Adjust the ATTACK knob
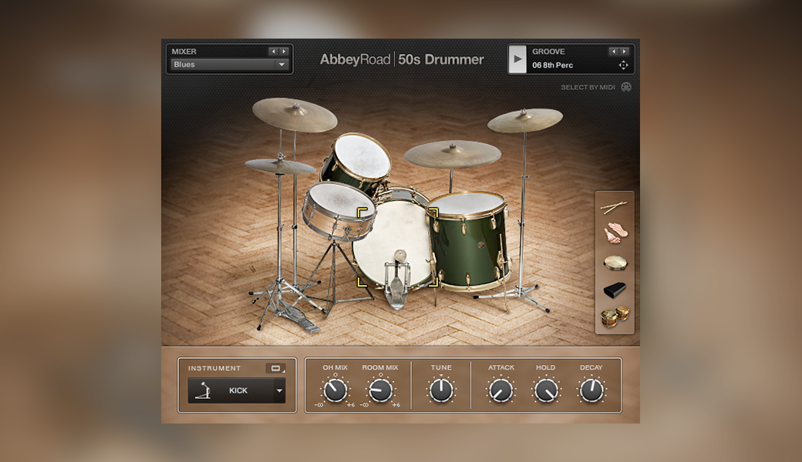 pyautogui.click(x=500, y=390)
